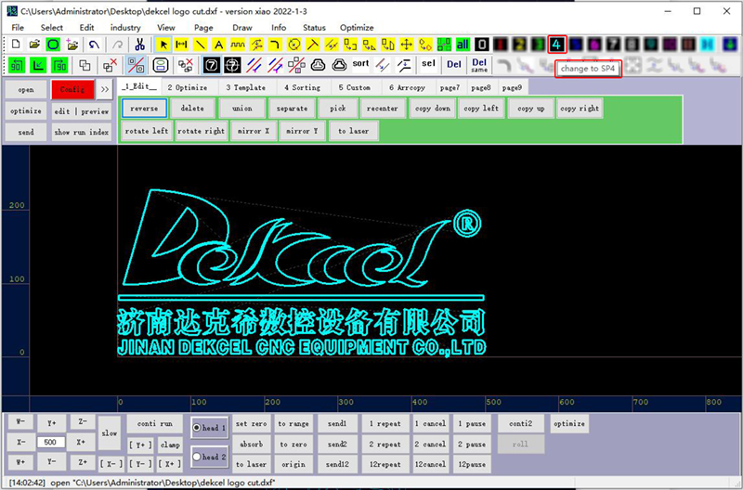This screenshot has width=743, height=490.
Task: Click the 'show run index' button
Action: click(82, 132)
